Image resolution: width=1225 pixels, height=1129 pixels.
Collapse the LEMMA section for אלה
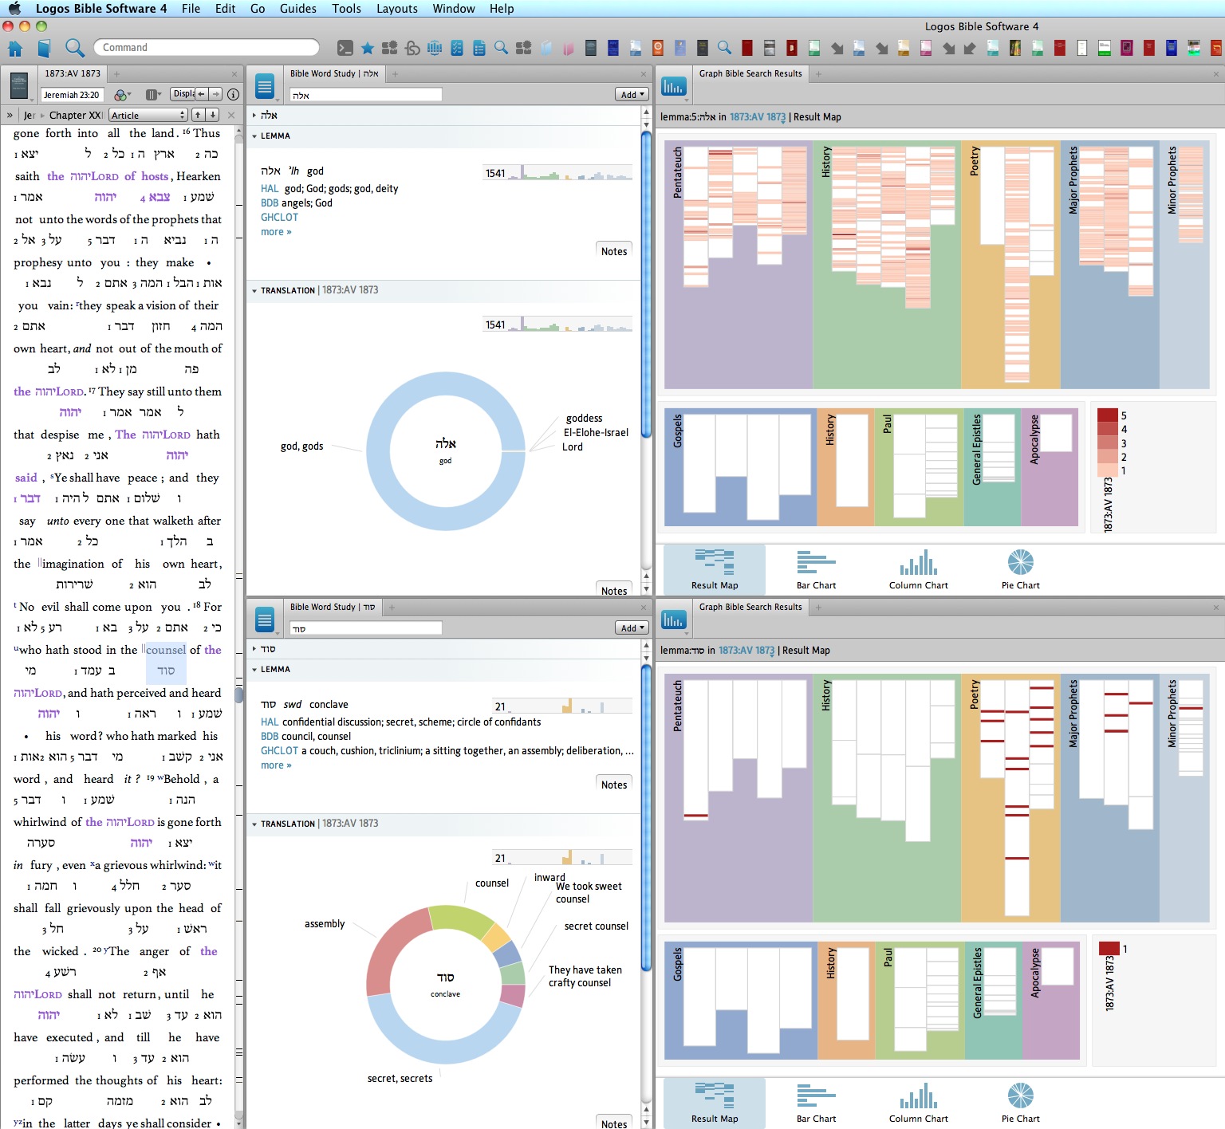tap(254, 136)
